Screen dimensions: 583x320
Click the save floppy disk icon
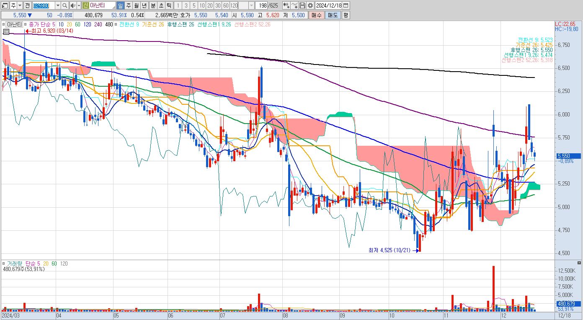click(302, 5)
